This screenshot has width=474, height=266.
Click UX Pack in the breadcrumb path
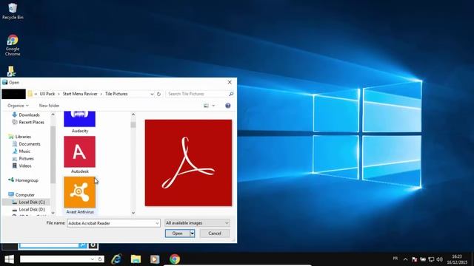[47, 94]
